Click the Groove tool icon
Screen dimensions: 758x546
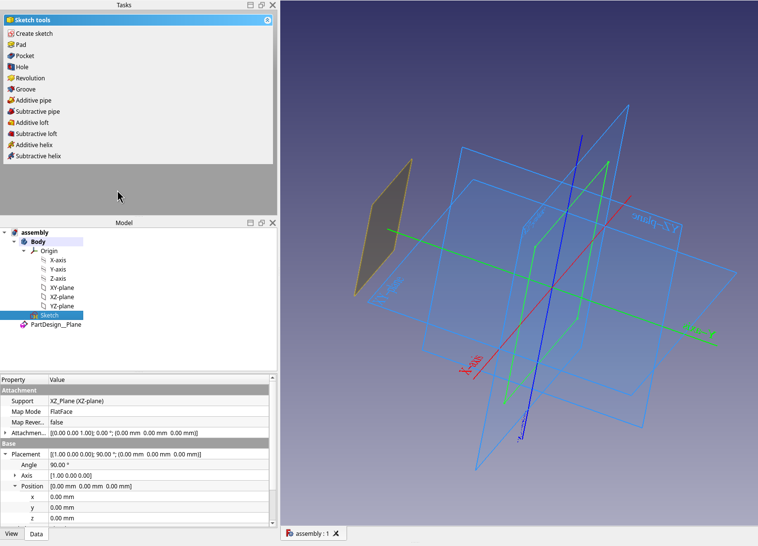[11, 89]
